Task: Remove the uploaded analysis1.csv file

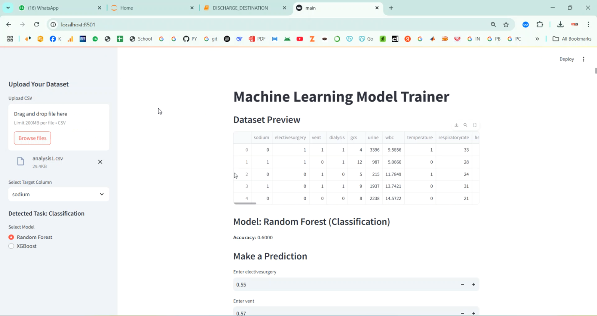Action: [100, 162]
